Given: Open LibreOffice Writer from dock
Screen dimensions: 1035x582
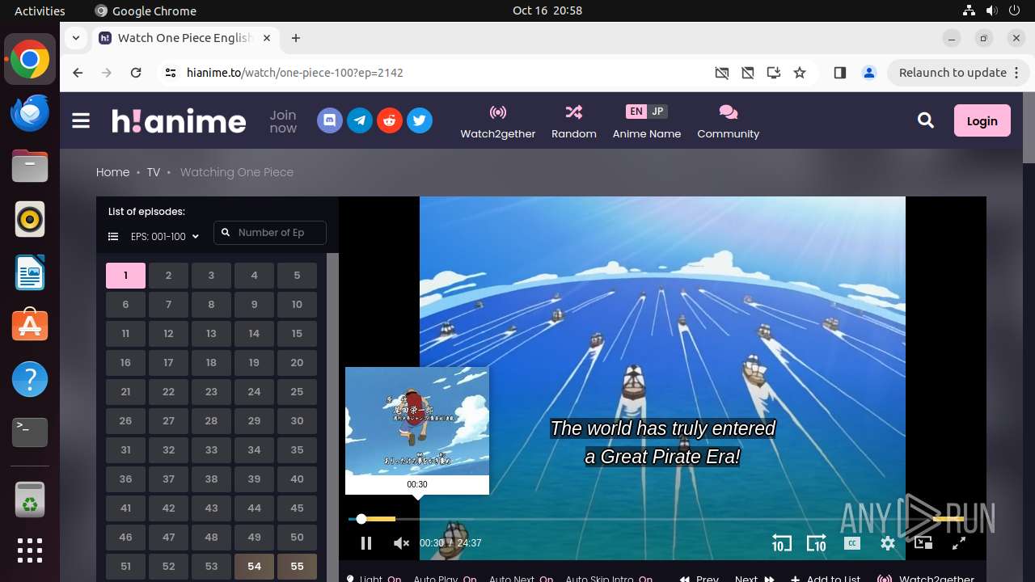Looking at the screenshot, I should [30, 272].
